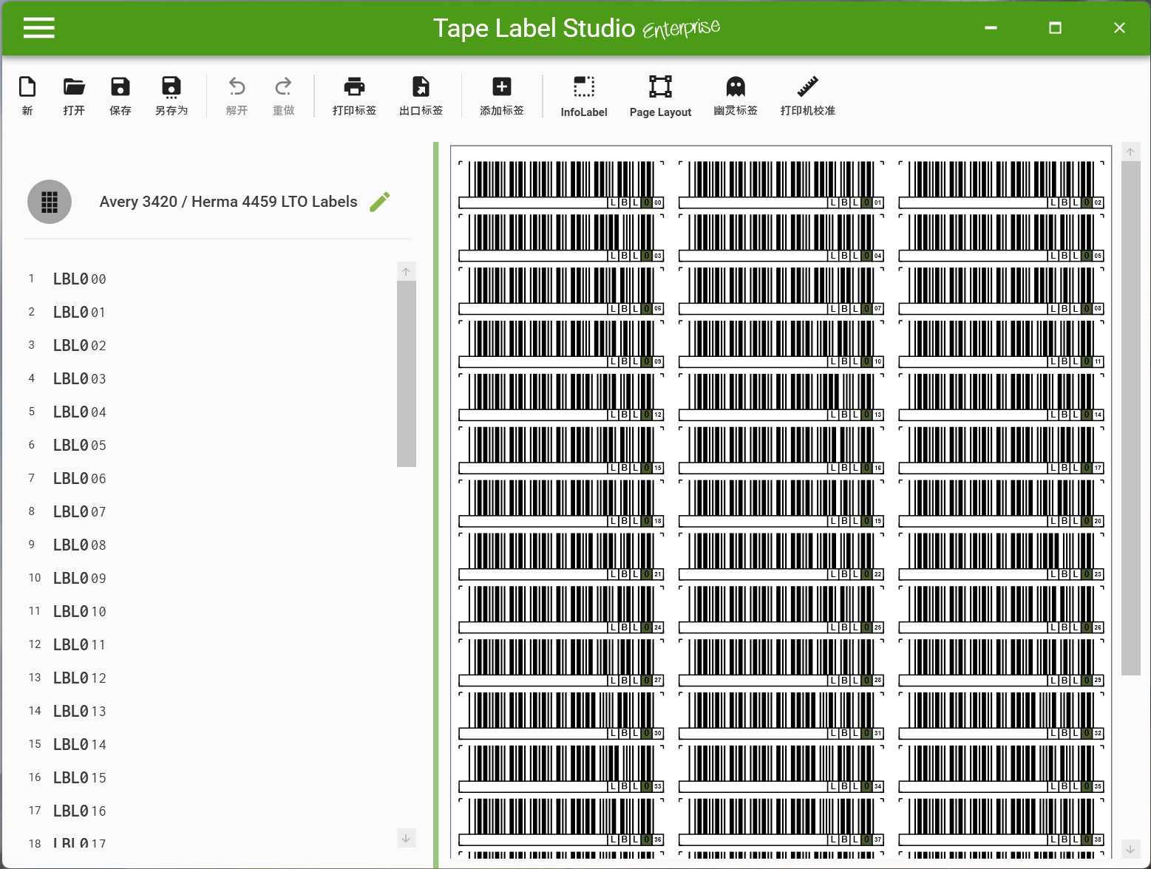Select list entry LBL003
The width and height of the screenshot is (1151, 869).
[x=80, y=378]
